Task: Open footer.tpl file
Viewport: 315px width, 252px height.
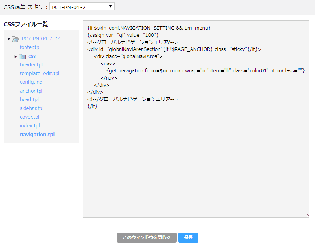Action: [30, 47]
